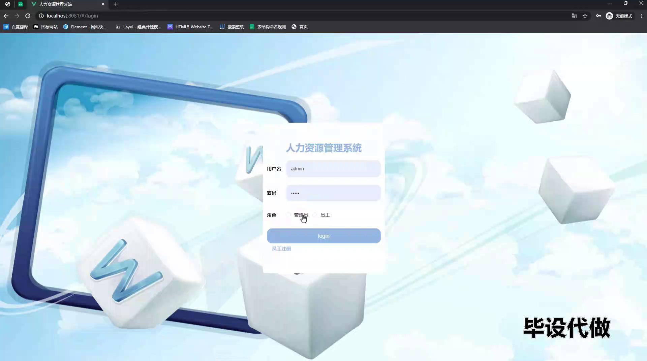
Task: Open the 员工注册 registration link
Action: (281, 249)
